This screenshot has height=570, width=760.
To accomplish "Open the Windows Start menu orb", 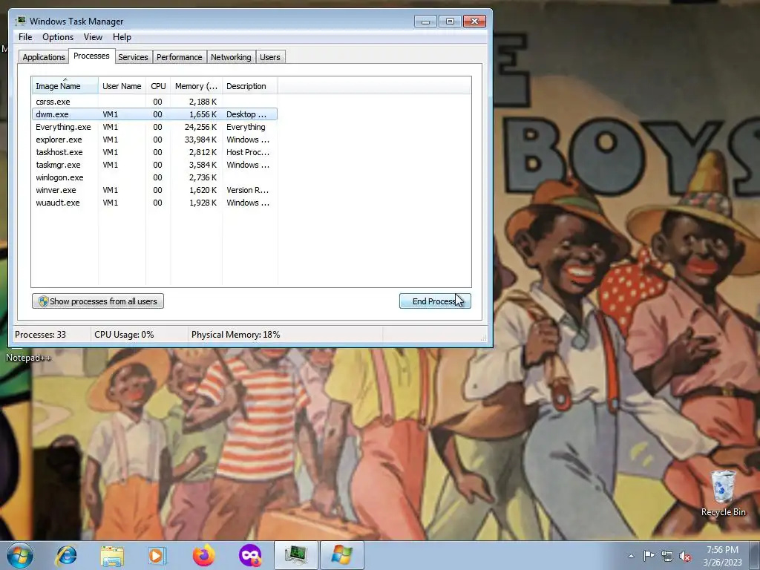I will click(20, 555).
